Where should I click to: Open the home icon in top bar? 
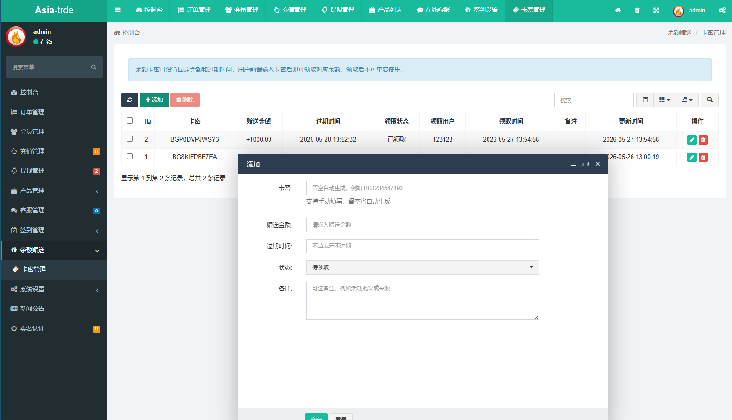point(618,10)
